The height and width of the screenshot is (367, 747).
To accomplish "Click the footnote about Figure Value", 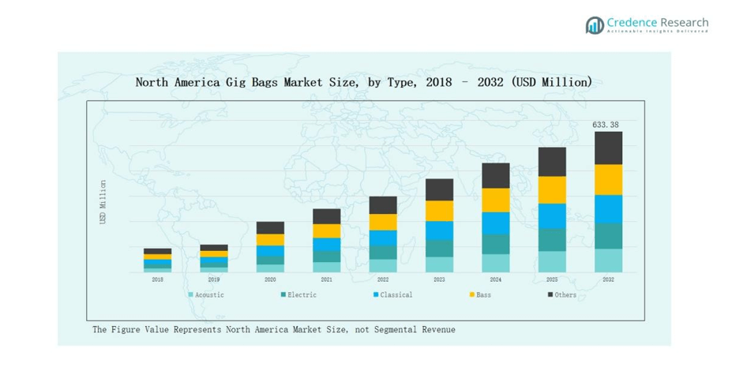I will [273, 329].
